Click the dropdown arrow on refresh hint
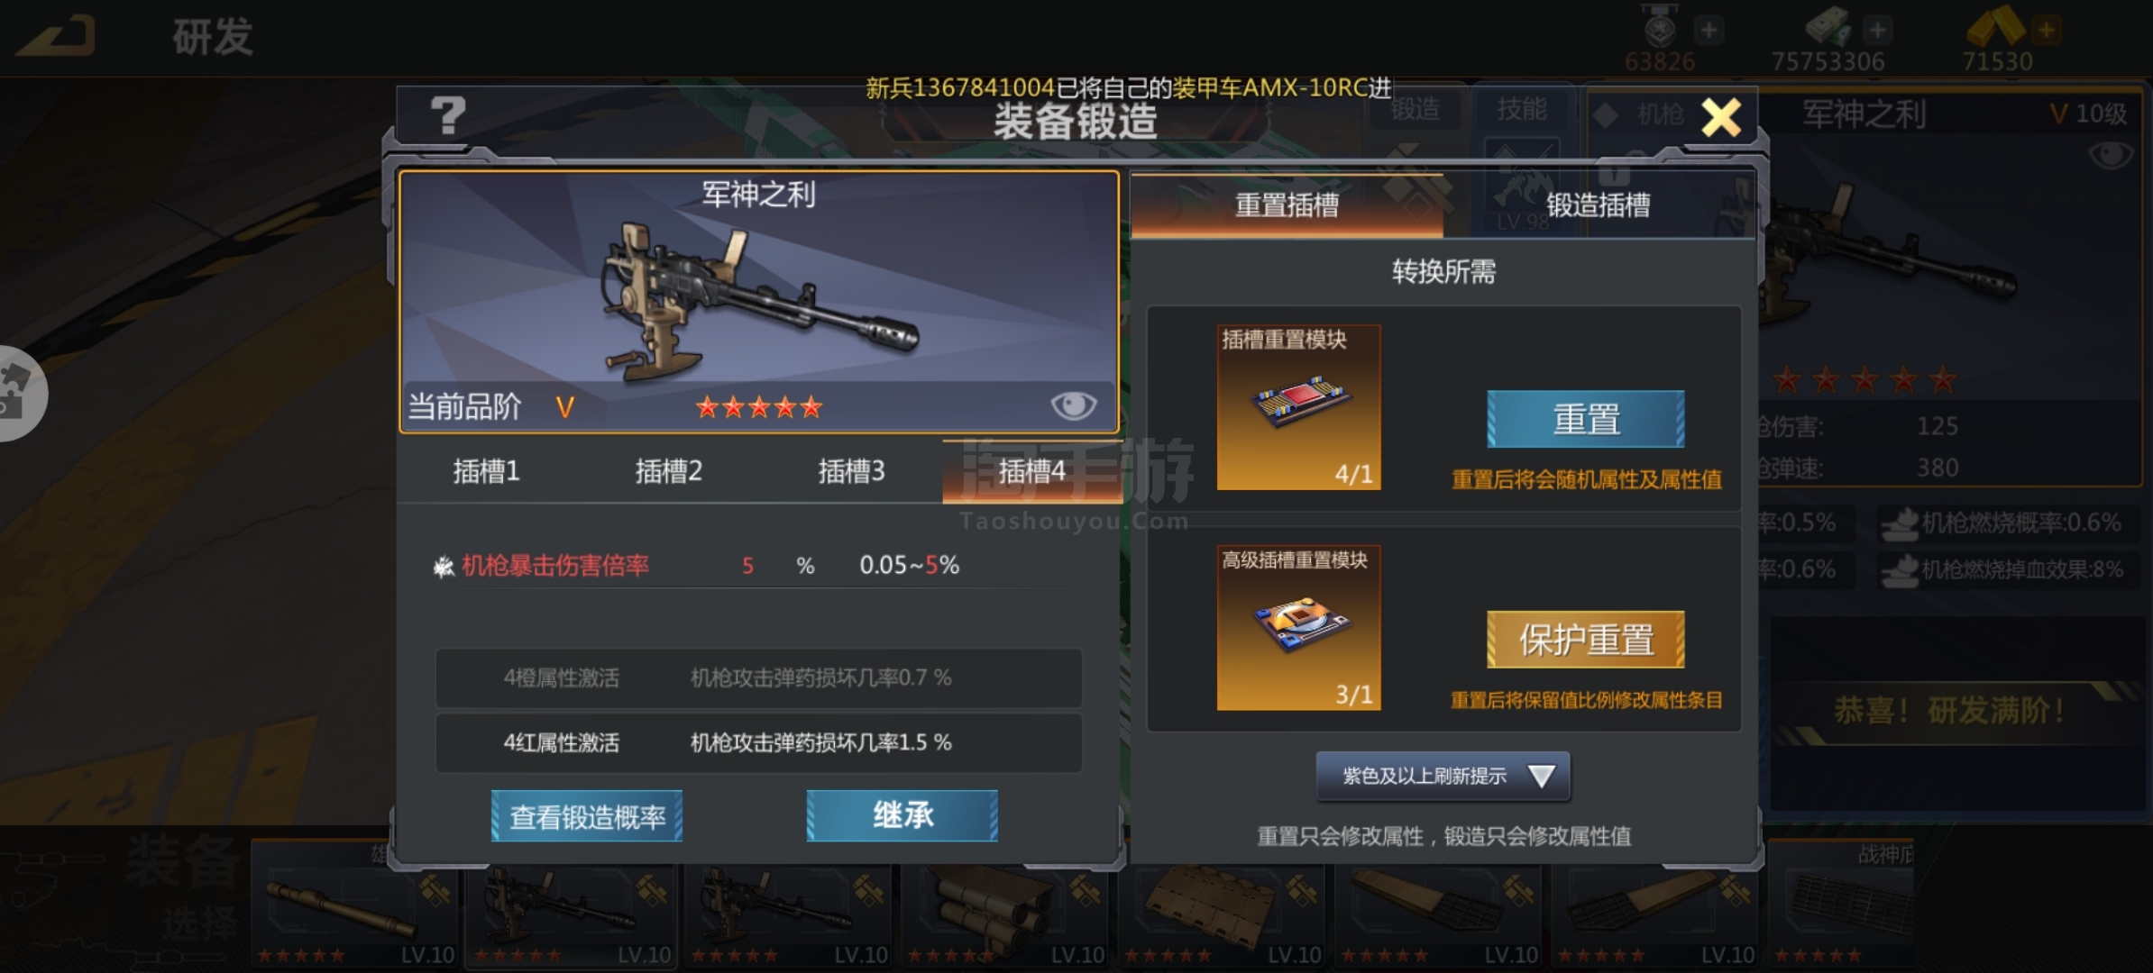This screenshot has height=973, width=2153. pyautogui.click(x=1542, y=776)
